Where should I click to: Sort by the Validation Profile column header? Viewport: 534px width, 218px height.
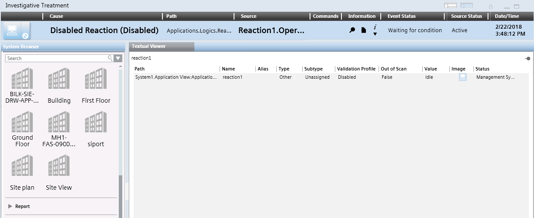pyautogui.click(x=356, y=69)
